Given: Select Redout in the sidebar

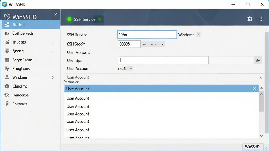Looking at the screenshot, I should 31,25.
